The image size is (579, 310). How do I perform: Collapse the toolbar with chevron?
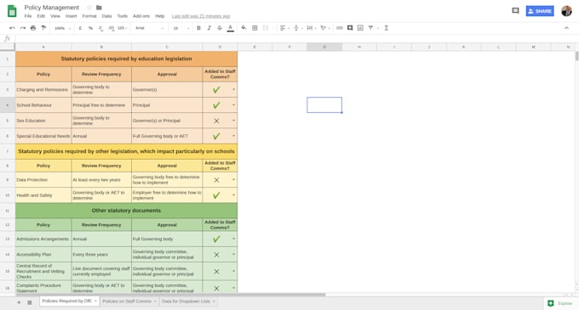566,28
